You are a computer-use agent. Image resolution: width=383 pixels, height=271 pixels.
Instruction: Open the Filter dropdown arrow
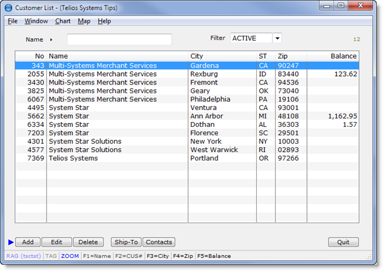pyautogui.click(x=277, y=38)
